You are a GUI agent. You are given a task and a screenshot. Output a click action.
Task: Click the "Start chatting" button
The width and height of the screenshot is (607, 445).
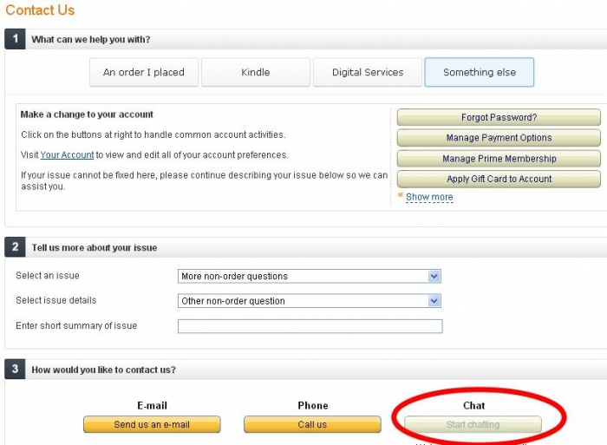pyautogui.click(x=473, y=424)
